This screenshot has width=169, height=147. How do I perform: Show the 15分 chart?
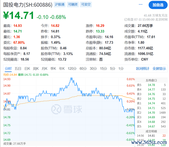click(104, 68)
